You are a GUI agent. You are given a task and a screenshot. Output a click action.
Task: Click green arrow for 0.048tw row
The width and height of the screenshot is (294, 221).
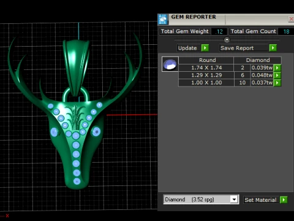click(277, 76)
